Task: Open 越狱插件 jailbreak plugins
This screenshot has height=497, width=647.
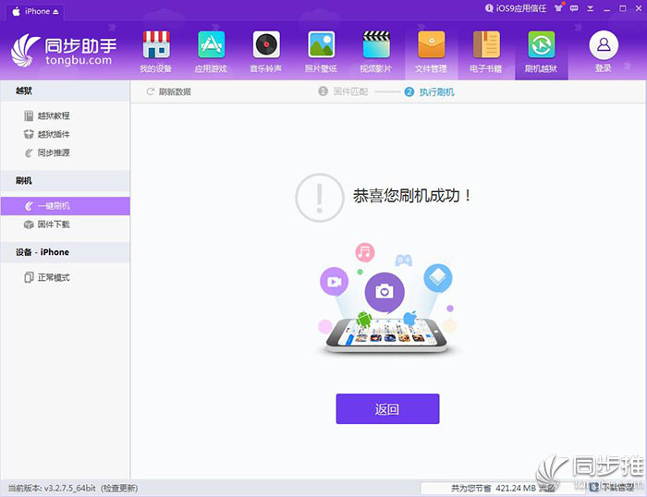Action: [66, 134]
